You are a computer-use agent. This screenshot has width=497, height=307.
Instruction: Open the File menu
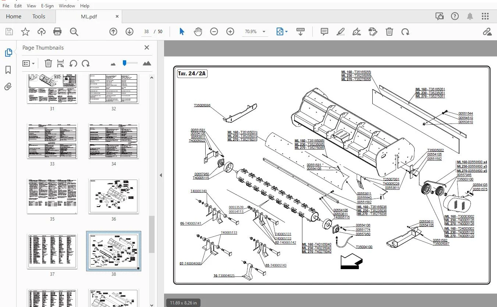[x=6, y=6]
